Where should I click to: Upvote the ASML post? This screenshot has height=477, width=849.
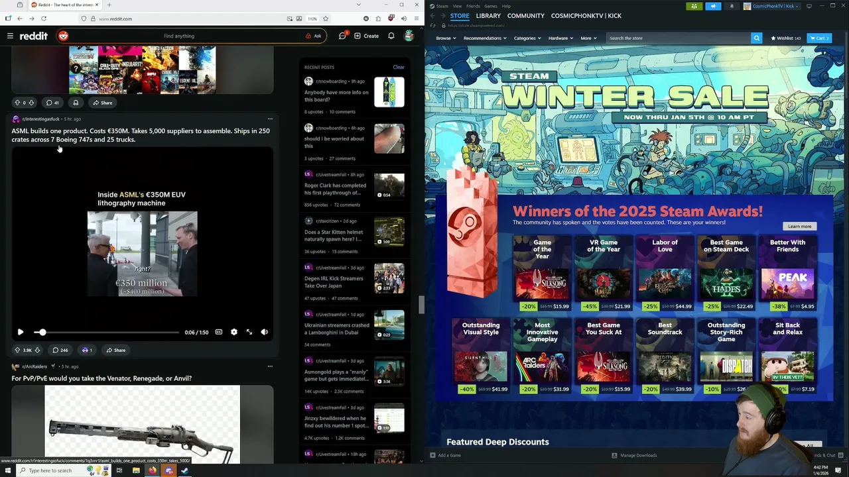[17, 350]
